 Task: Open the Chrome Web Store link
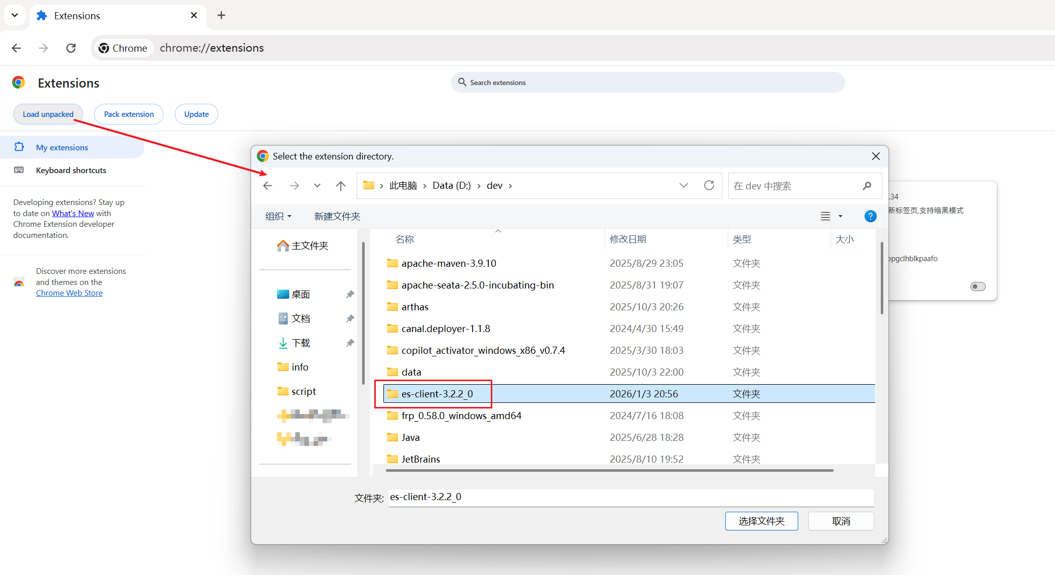[x=69, y=293]
